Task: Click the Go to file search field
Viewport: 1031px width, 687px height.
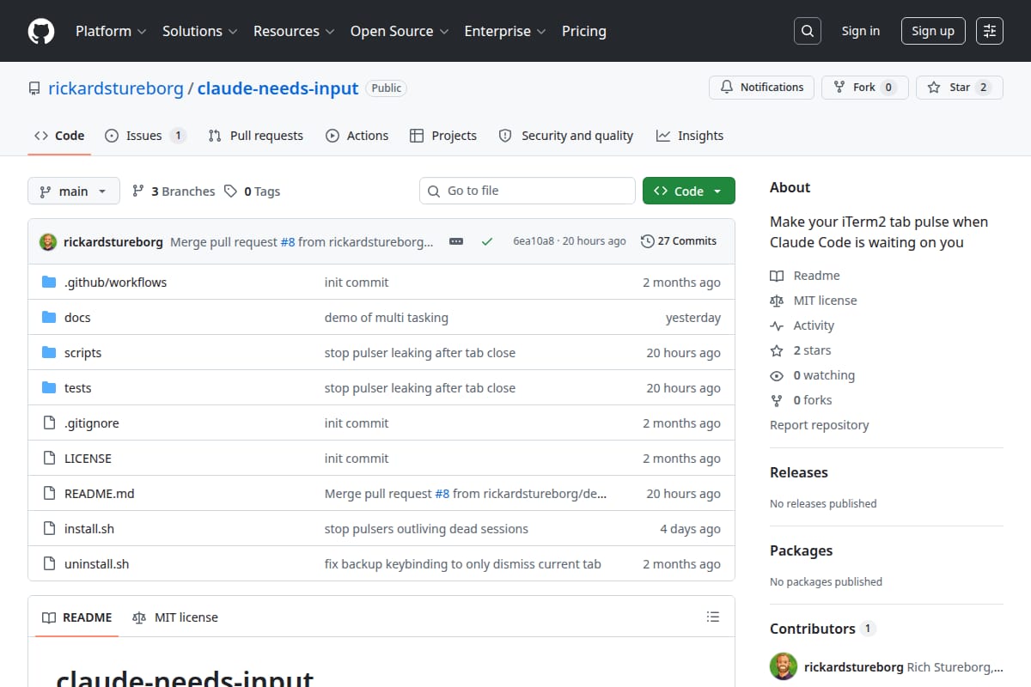Action: [x=528, y=191]
